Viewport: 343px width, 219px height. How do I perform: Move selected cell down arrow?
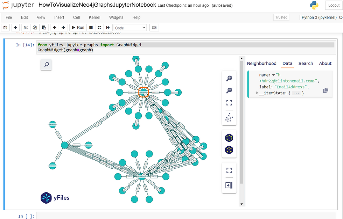pyautogui.click(x=63, y=28)
